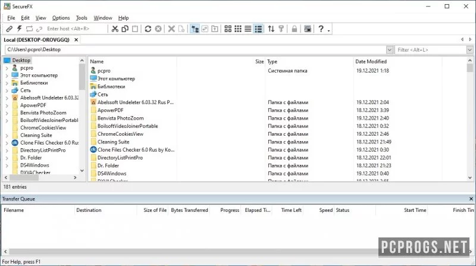Click the transfer up-down arrows icon
Image resolution: width=476 pixels, height=266 pixels.
[271, 29]
